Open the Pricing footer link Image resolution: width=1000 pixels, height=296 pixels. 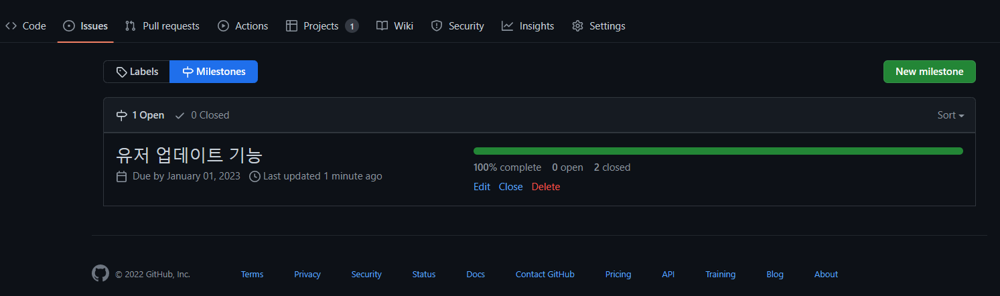[x=618, y=275]
